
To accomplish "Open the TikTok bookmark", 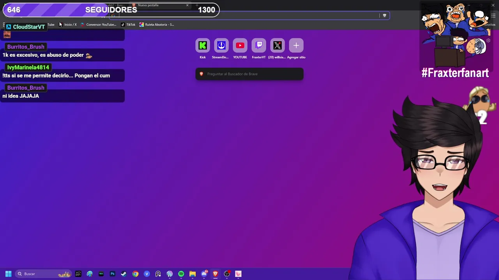I will (128, 24).
